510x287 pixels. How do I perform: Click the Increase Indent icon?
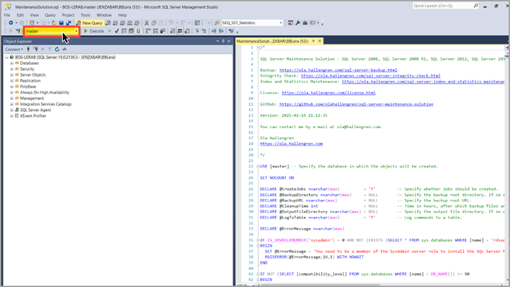point(221,31)
